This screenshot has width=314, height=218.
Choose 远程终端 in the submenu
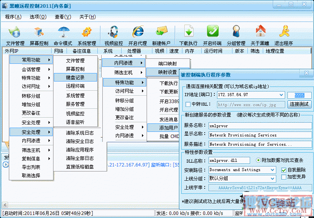(75, 86)
